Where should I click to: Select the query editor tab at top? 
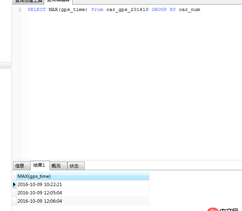click(58, 2)
